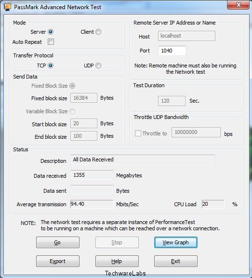
Task: Click the Port number field
Action: pyautogui.click(x=172, y=51)
